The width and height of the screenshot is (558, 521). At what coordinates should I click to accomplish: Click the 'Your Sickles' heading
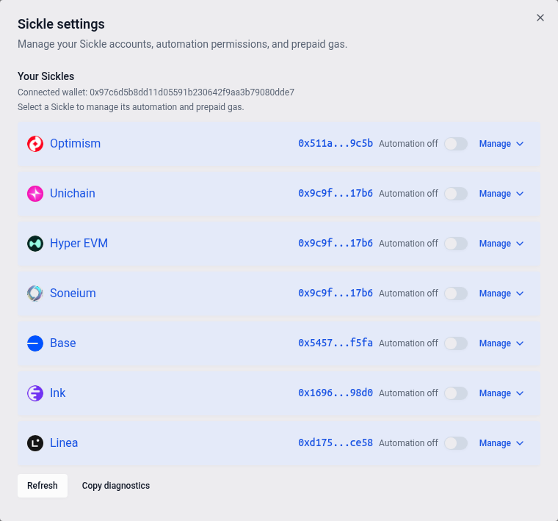[x=46, y=76]
